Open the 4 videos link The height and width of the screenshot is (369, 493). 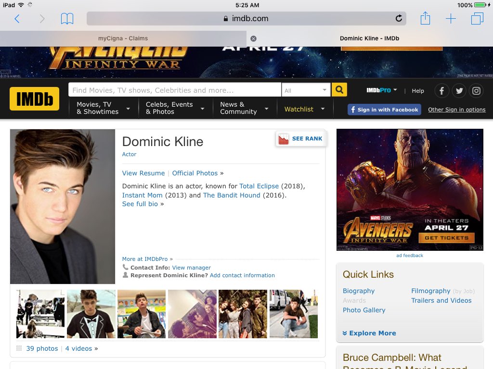78,349
